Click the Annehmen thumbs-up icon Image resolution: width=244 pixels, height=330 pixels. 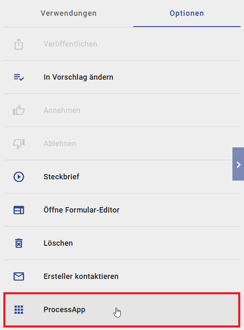pos(19,110)
